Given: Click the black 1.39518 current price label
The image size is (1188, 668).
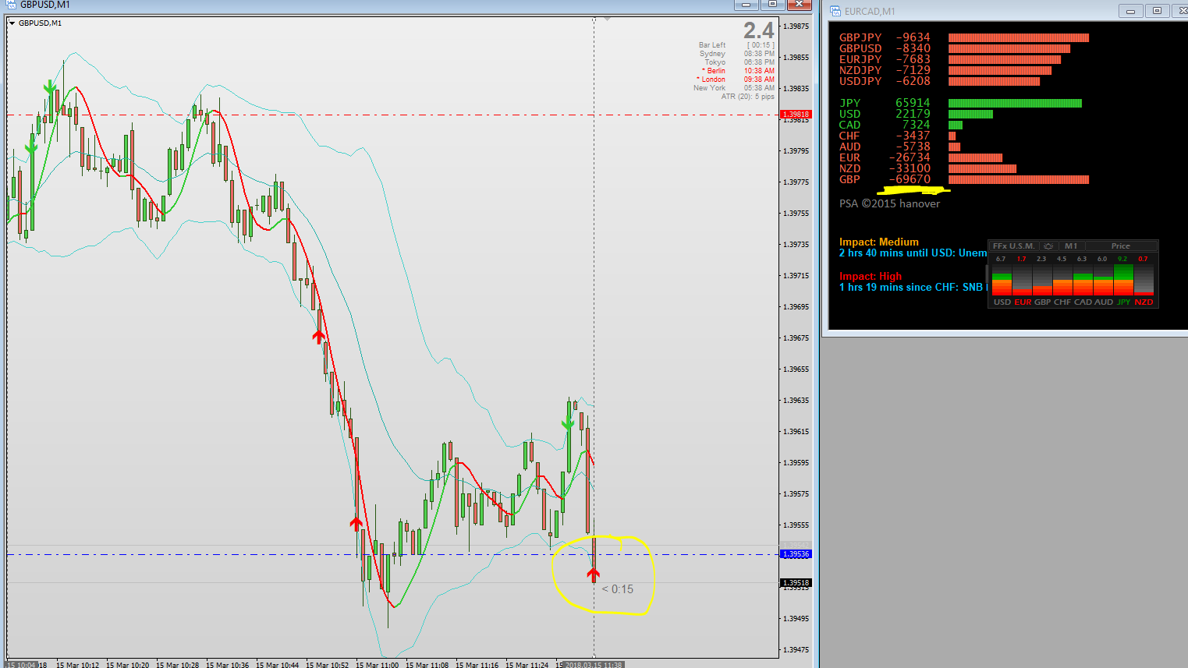Looking at the screenshot, I should click(x=796, y=583).
